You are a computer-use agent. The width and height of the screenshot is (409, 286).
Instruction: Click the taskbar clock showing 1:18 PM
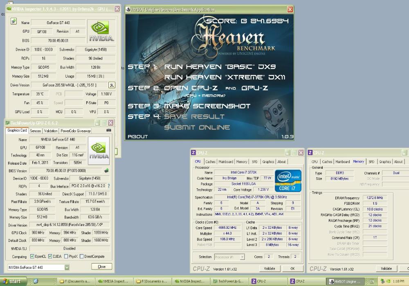[398, 282]
